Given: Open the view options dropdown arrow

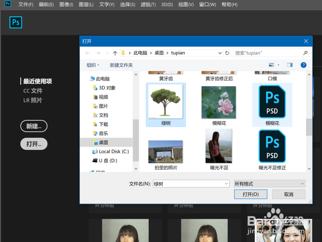Looking at the screenshot, I should (279, 65).
